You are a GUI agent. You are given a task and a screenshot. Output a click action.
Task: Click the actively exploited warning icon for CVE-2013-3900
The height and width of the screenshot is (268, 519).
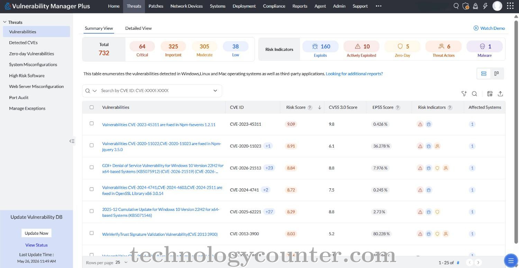click(x=420, y=234)
